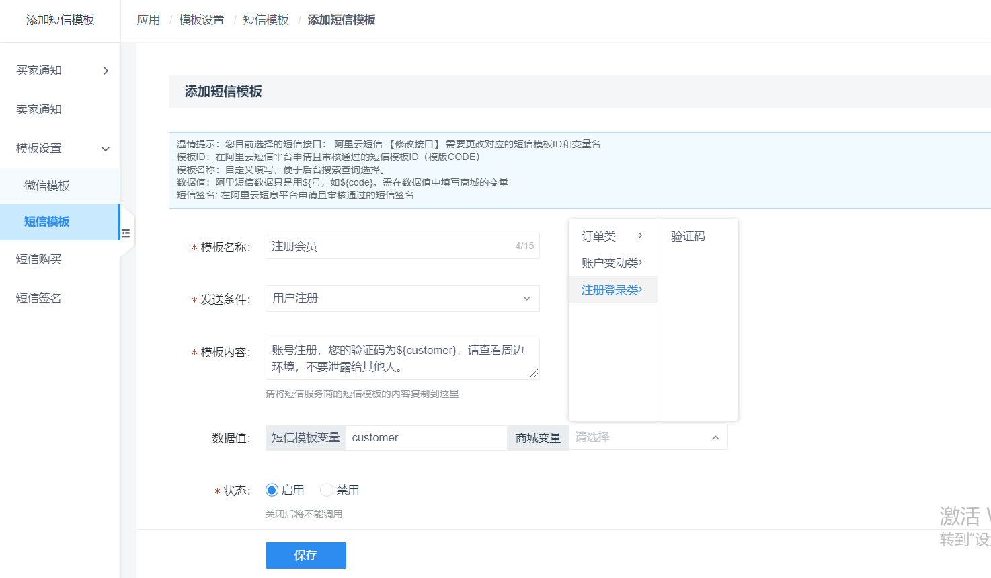Click hint 请将短信服务商的短信模板的内容复制到这里
This screenshot has height=578, width=991.
pyautogui.click(x=362, y=394)
